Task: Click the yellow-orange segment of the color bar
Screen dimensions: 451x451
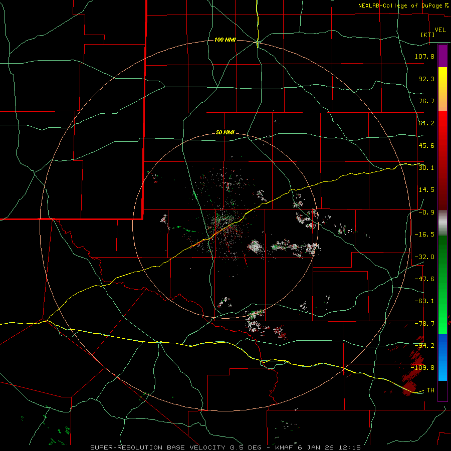Action: (x=442, y=89)
